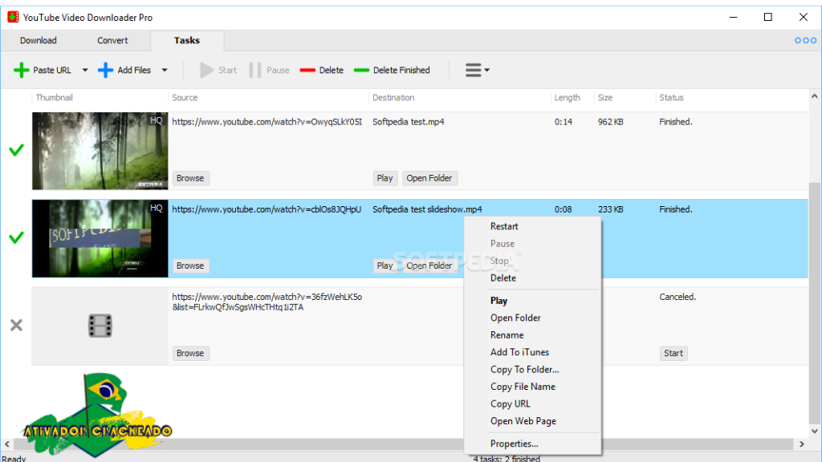Select the Tasks tab
This screenshot has height=462, width=822.
(187, 40)
